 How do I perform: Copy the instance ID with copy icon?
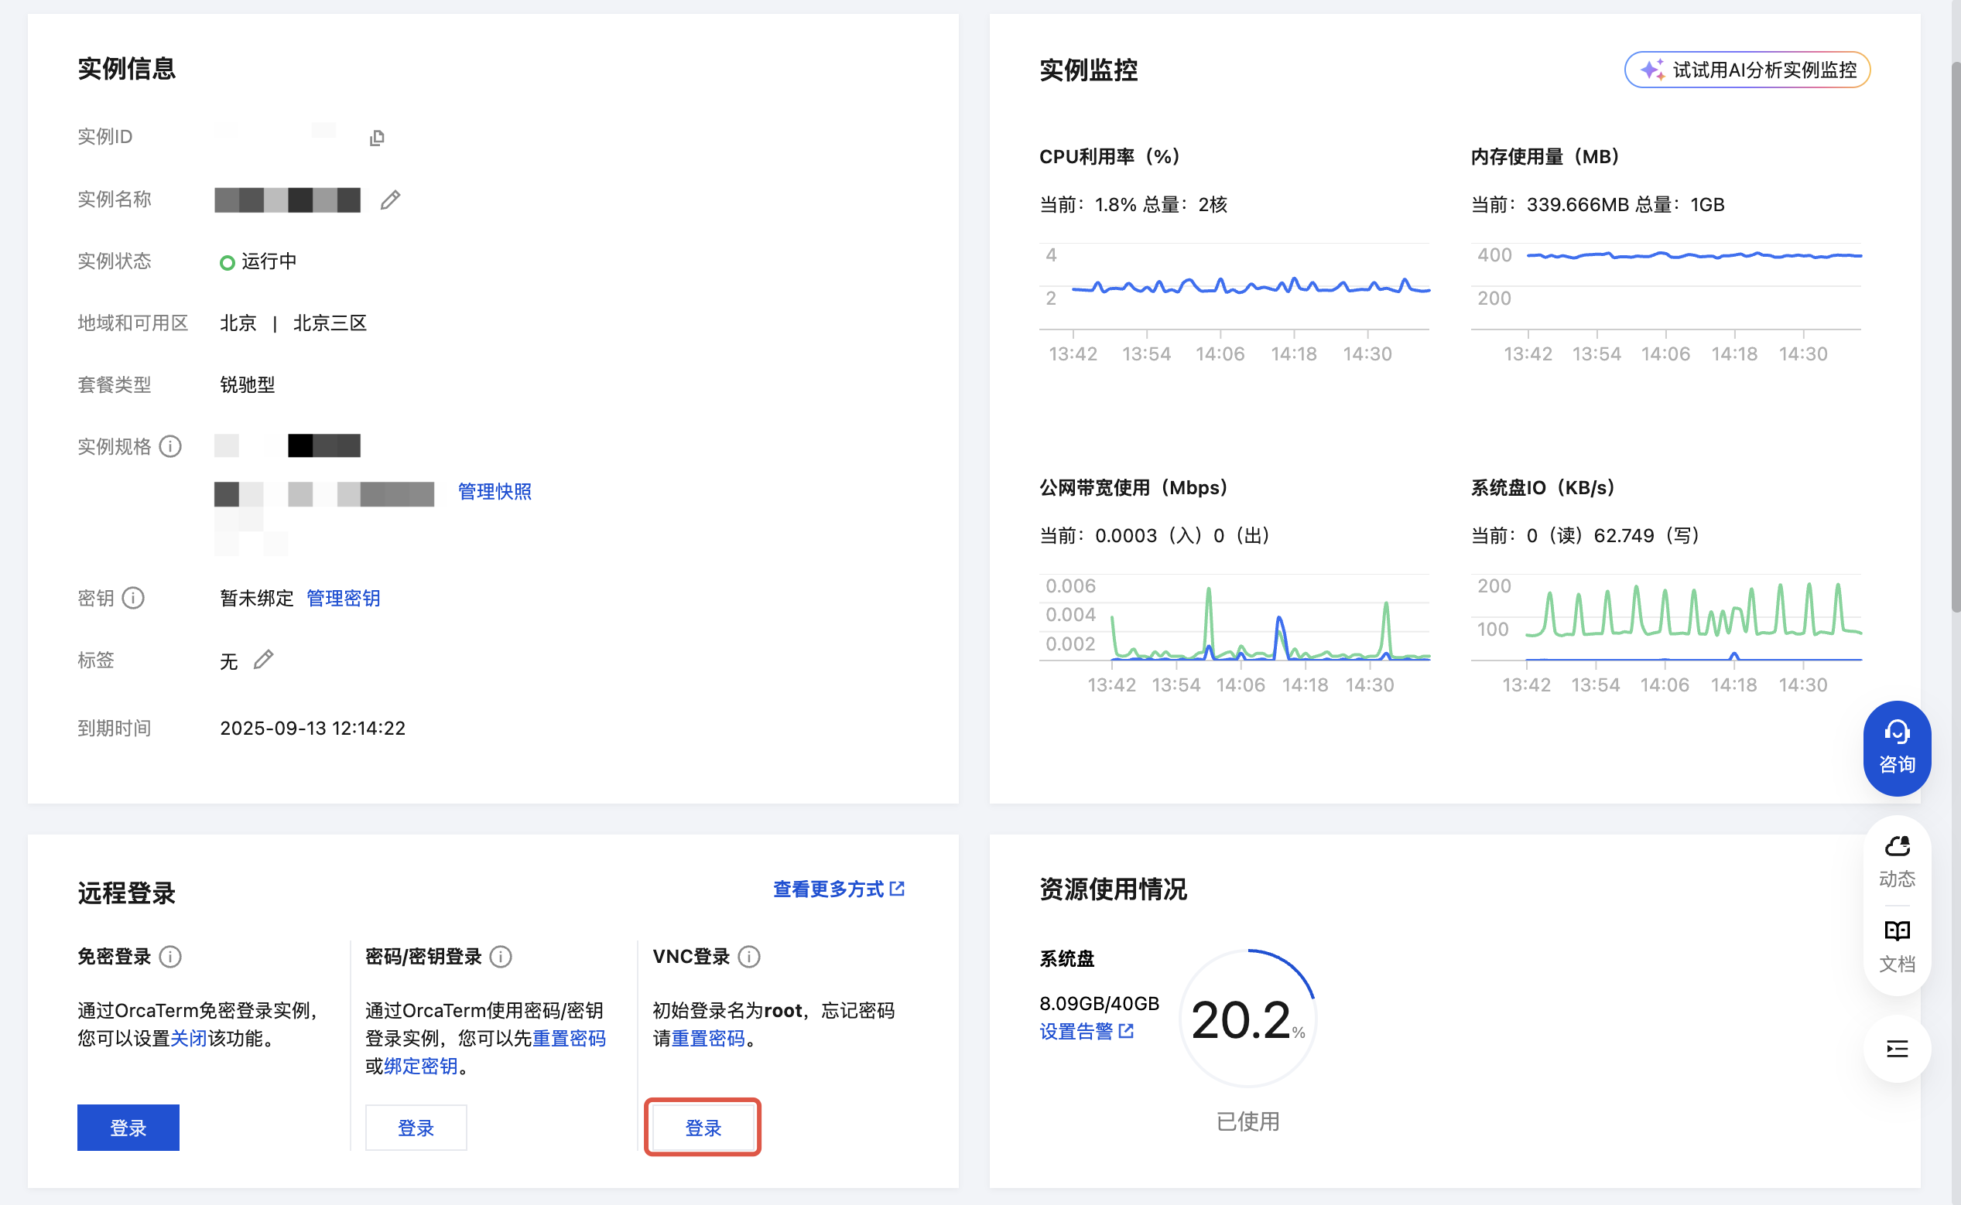[x=377, y=138]
